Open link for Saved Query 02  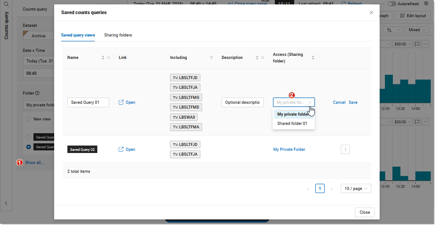[127, 149]
